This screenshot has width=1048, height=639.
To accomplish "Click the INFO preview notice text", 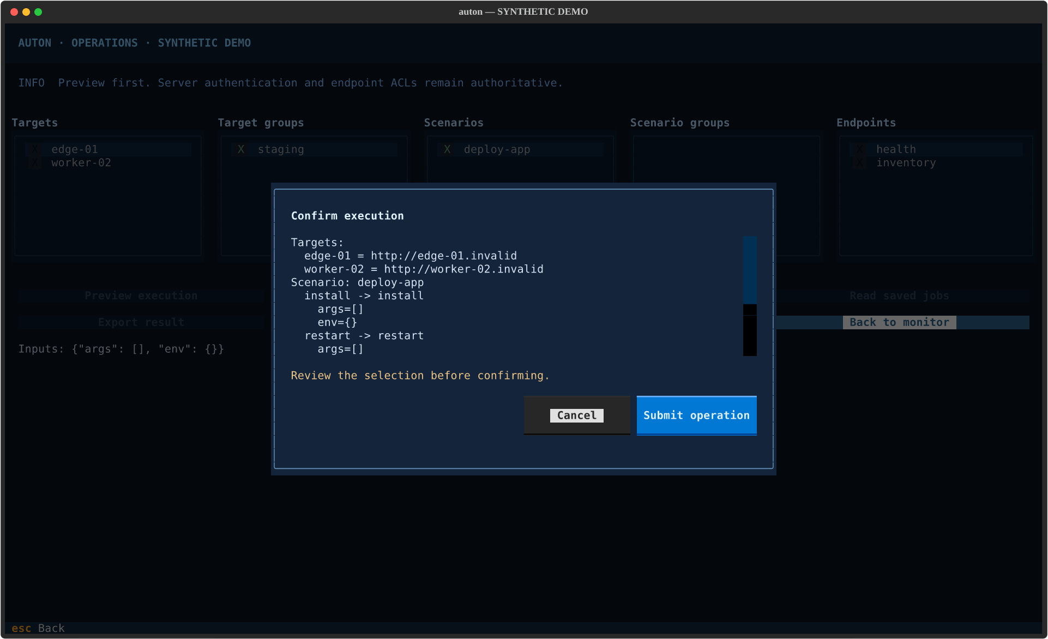I will (290, 83).
